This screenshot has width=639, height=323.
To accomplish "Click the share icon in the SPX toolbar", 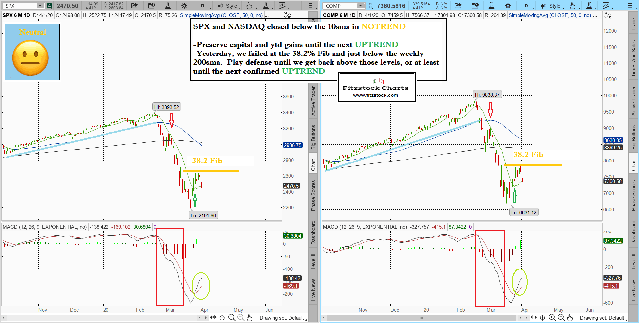I will (134, 6).
